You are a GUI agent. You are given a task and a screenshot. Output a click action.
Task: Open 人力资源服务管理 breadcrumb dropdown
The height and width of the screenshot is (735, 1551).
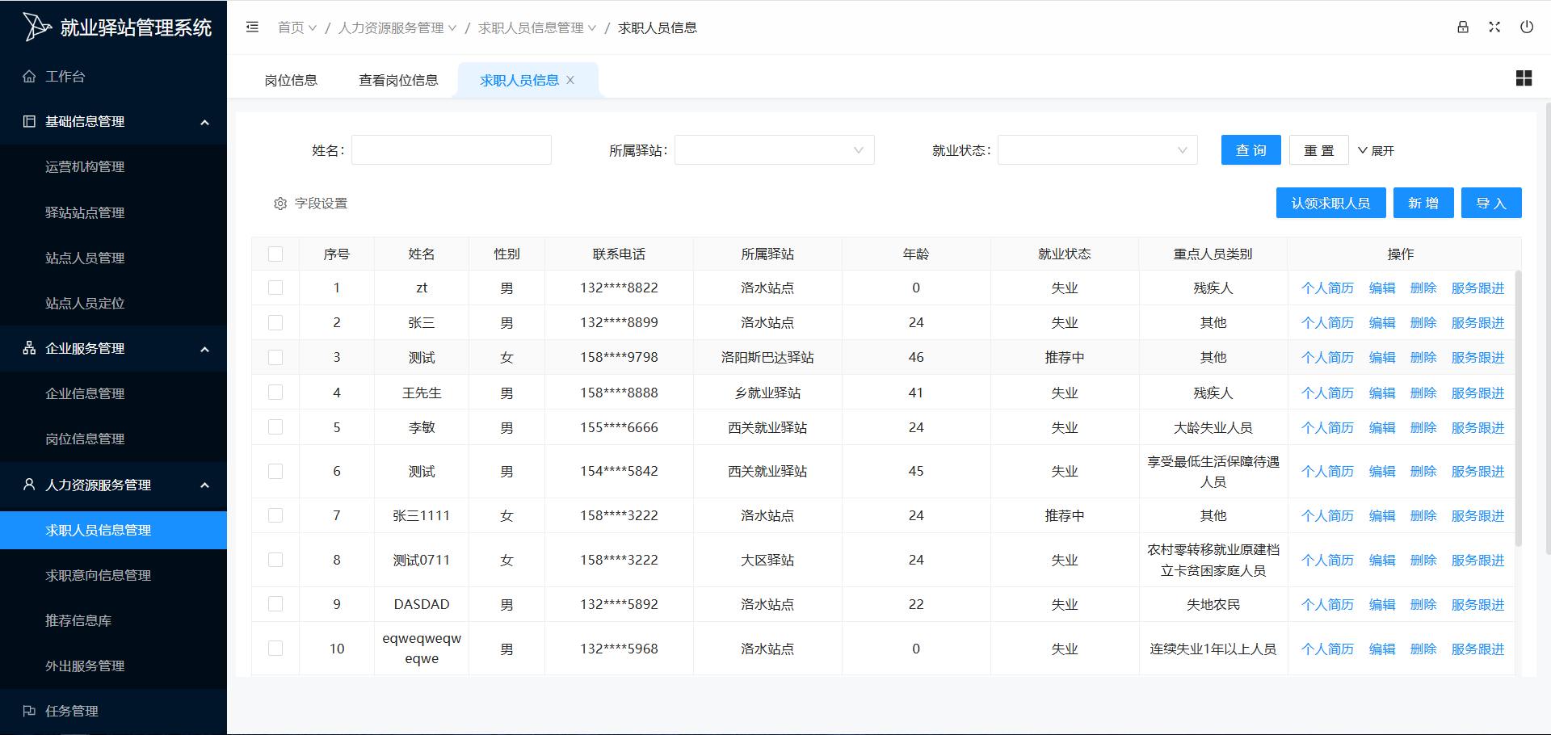click(397, 27)
